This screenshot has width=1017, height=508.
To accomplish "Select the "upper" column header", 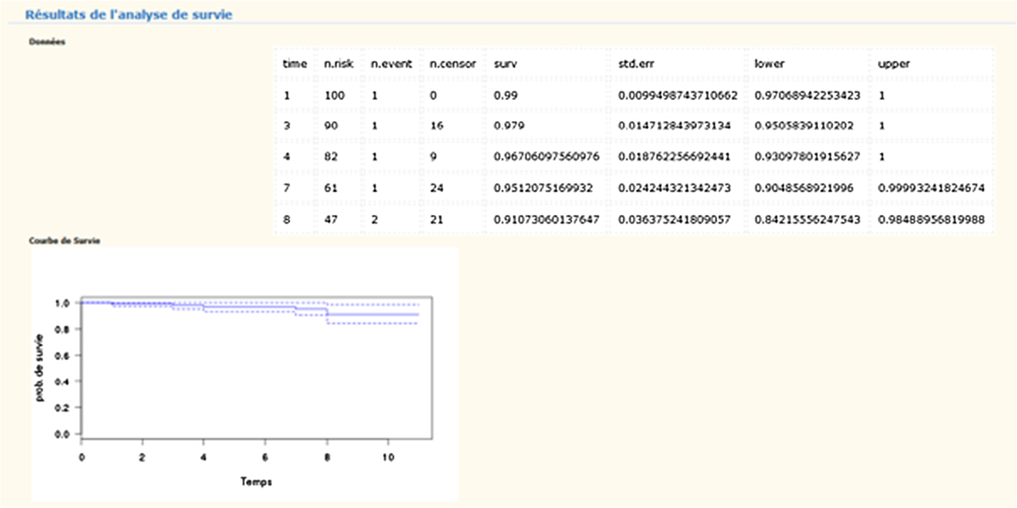I will [x=894, y=63].
